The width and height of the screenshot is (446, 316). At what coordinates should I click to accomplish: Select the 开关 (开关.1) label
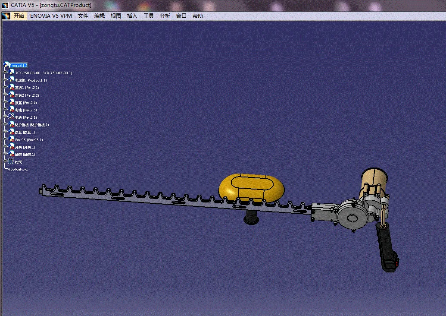click(x=25, y=147)
